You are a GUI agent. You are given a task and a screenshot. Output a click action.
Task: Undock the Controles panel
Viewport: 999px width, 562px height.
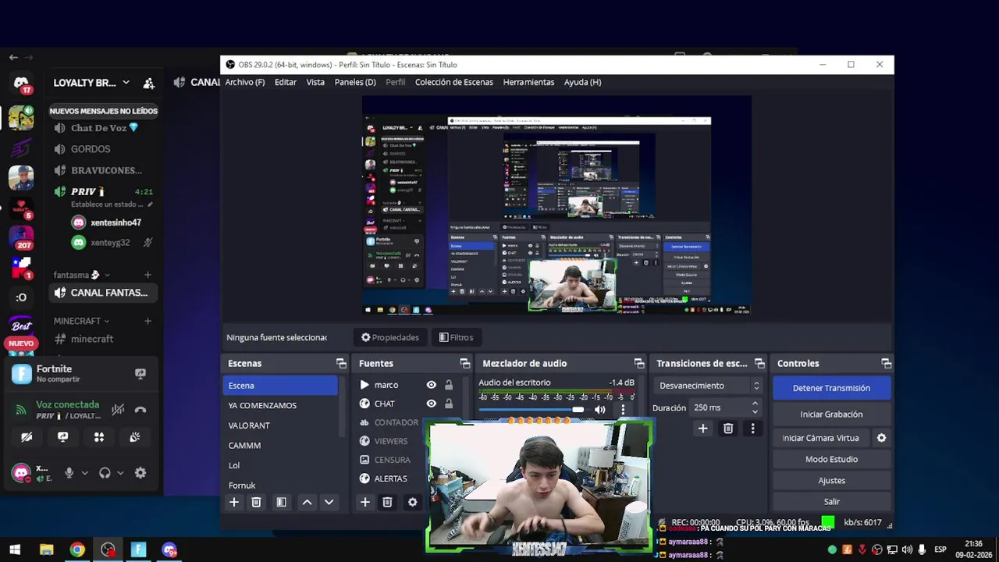pyautogui.click(x=886, y=364)
